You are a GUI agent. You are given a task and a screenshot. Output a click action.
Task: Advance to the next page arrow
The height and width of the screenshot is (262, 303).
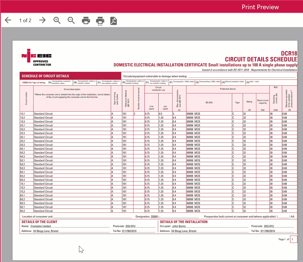(x=42, y=20)
